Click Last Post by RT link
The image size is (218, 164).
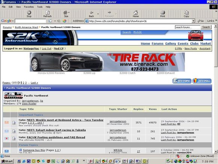[170, 124]
